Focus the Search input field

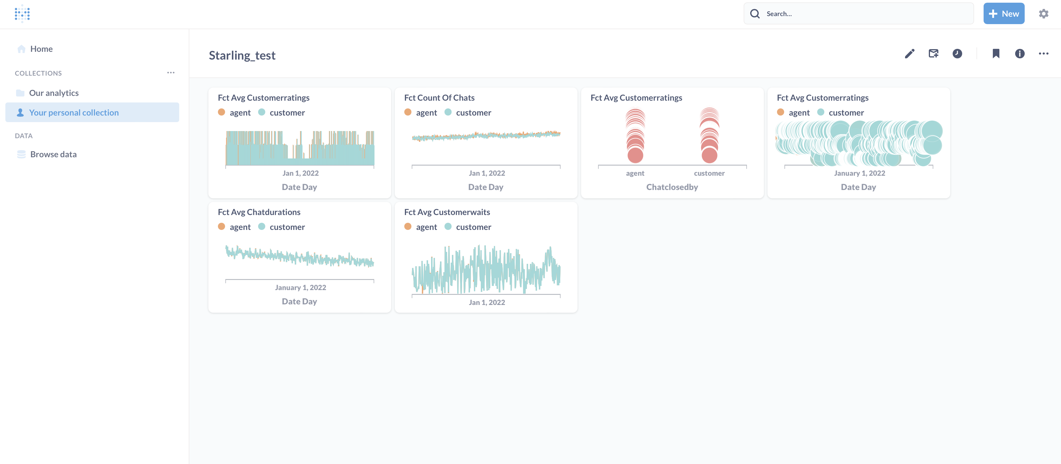(x=858, y=14)
